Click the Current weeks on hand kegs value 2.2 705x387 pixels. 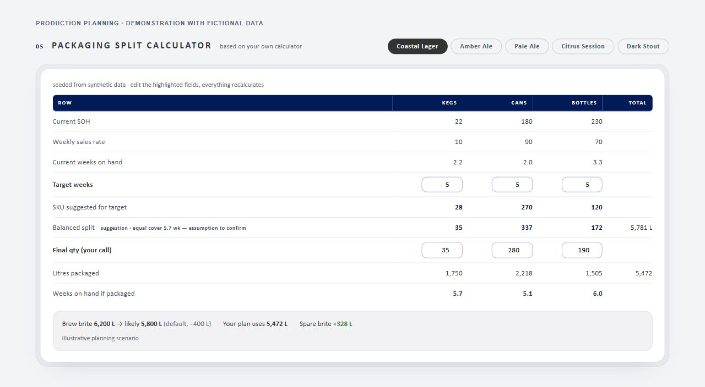pyautogui.click(x=458, y=162)
